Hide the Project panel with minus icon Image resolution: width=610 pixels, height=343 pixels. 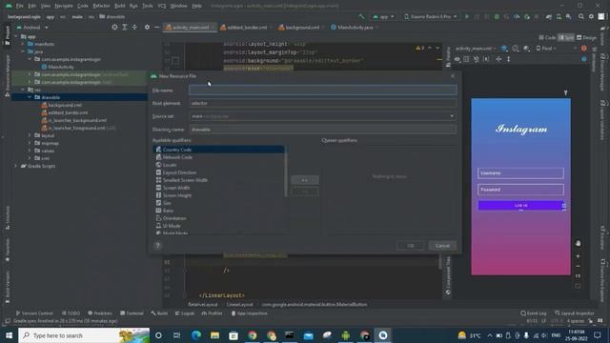(156, 28)
